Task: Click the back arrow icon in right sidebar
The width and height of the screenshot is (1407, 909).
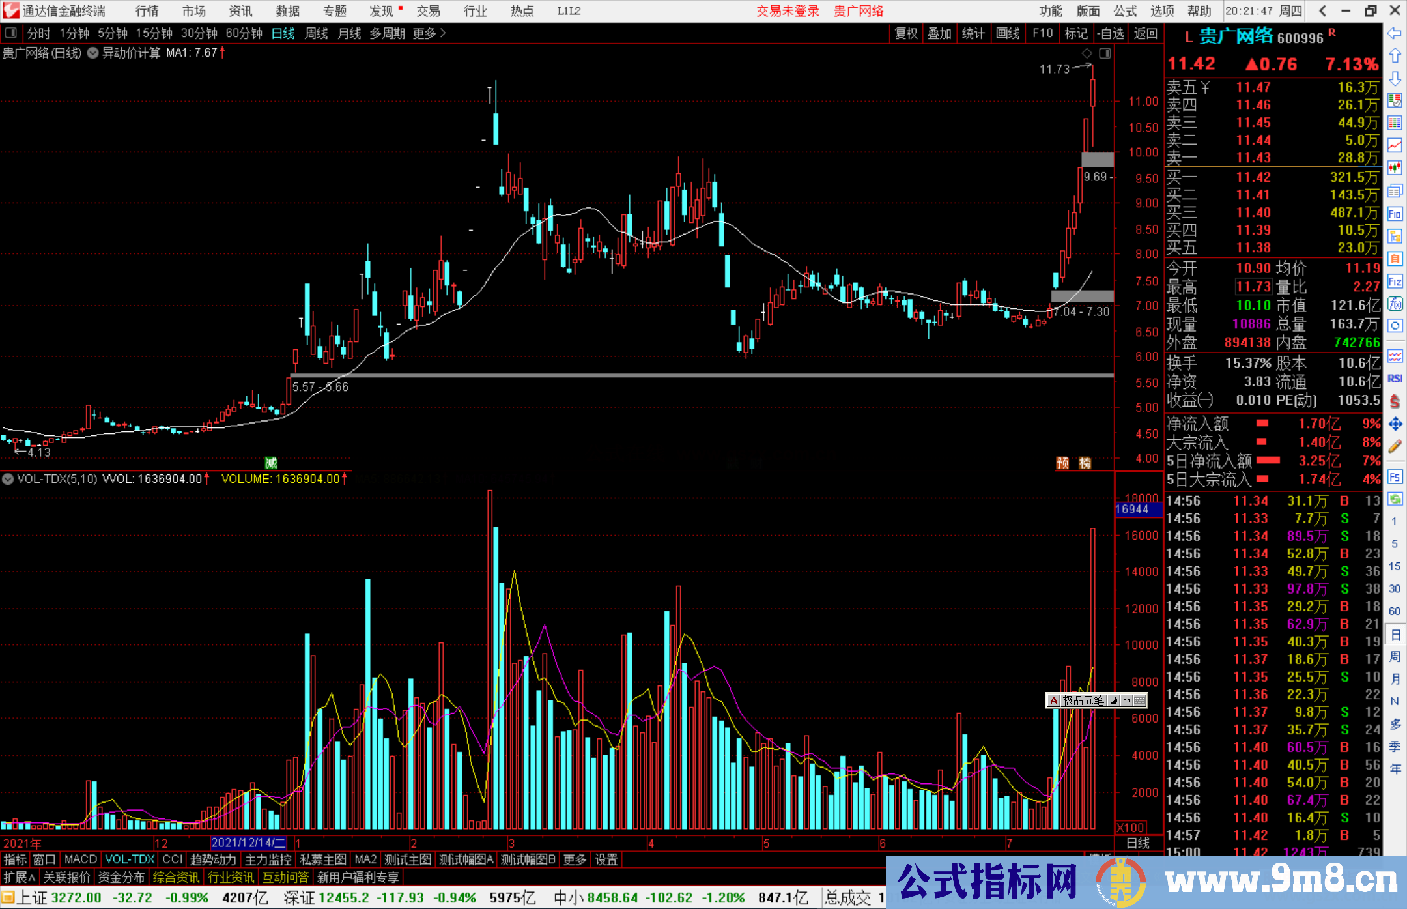Action: coord(1395,33)
